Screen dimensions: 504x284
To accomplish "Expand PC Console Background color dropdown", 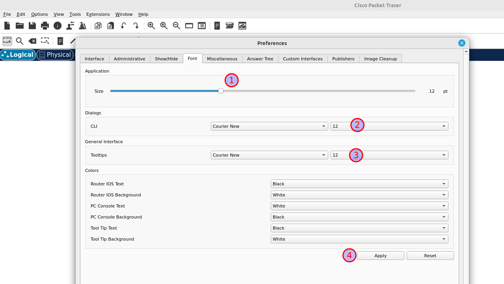I will click(x=359, y=217).
